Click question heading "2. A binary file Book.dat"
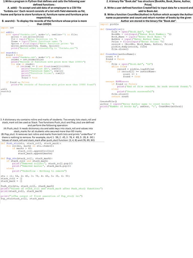This screenshot has width=193, height=258. (149, 3)
